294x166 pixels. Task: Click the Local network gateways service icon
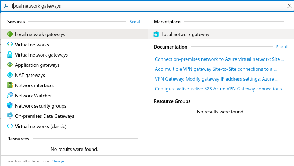(10, 34)
